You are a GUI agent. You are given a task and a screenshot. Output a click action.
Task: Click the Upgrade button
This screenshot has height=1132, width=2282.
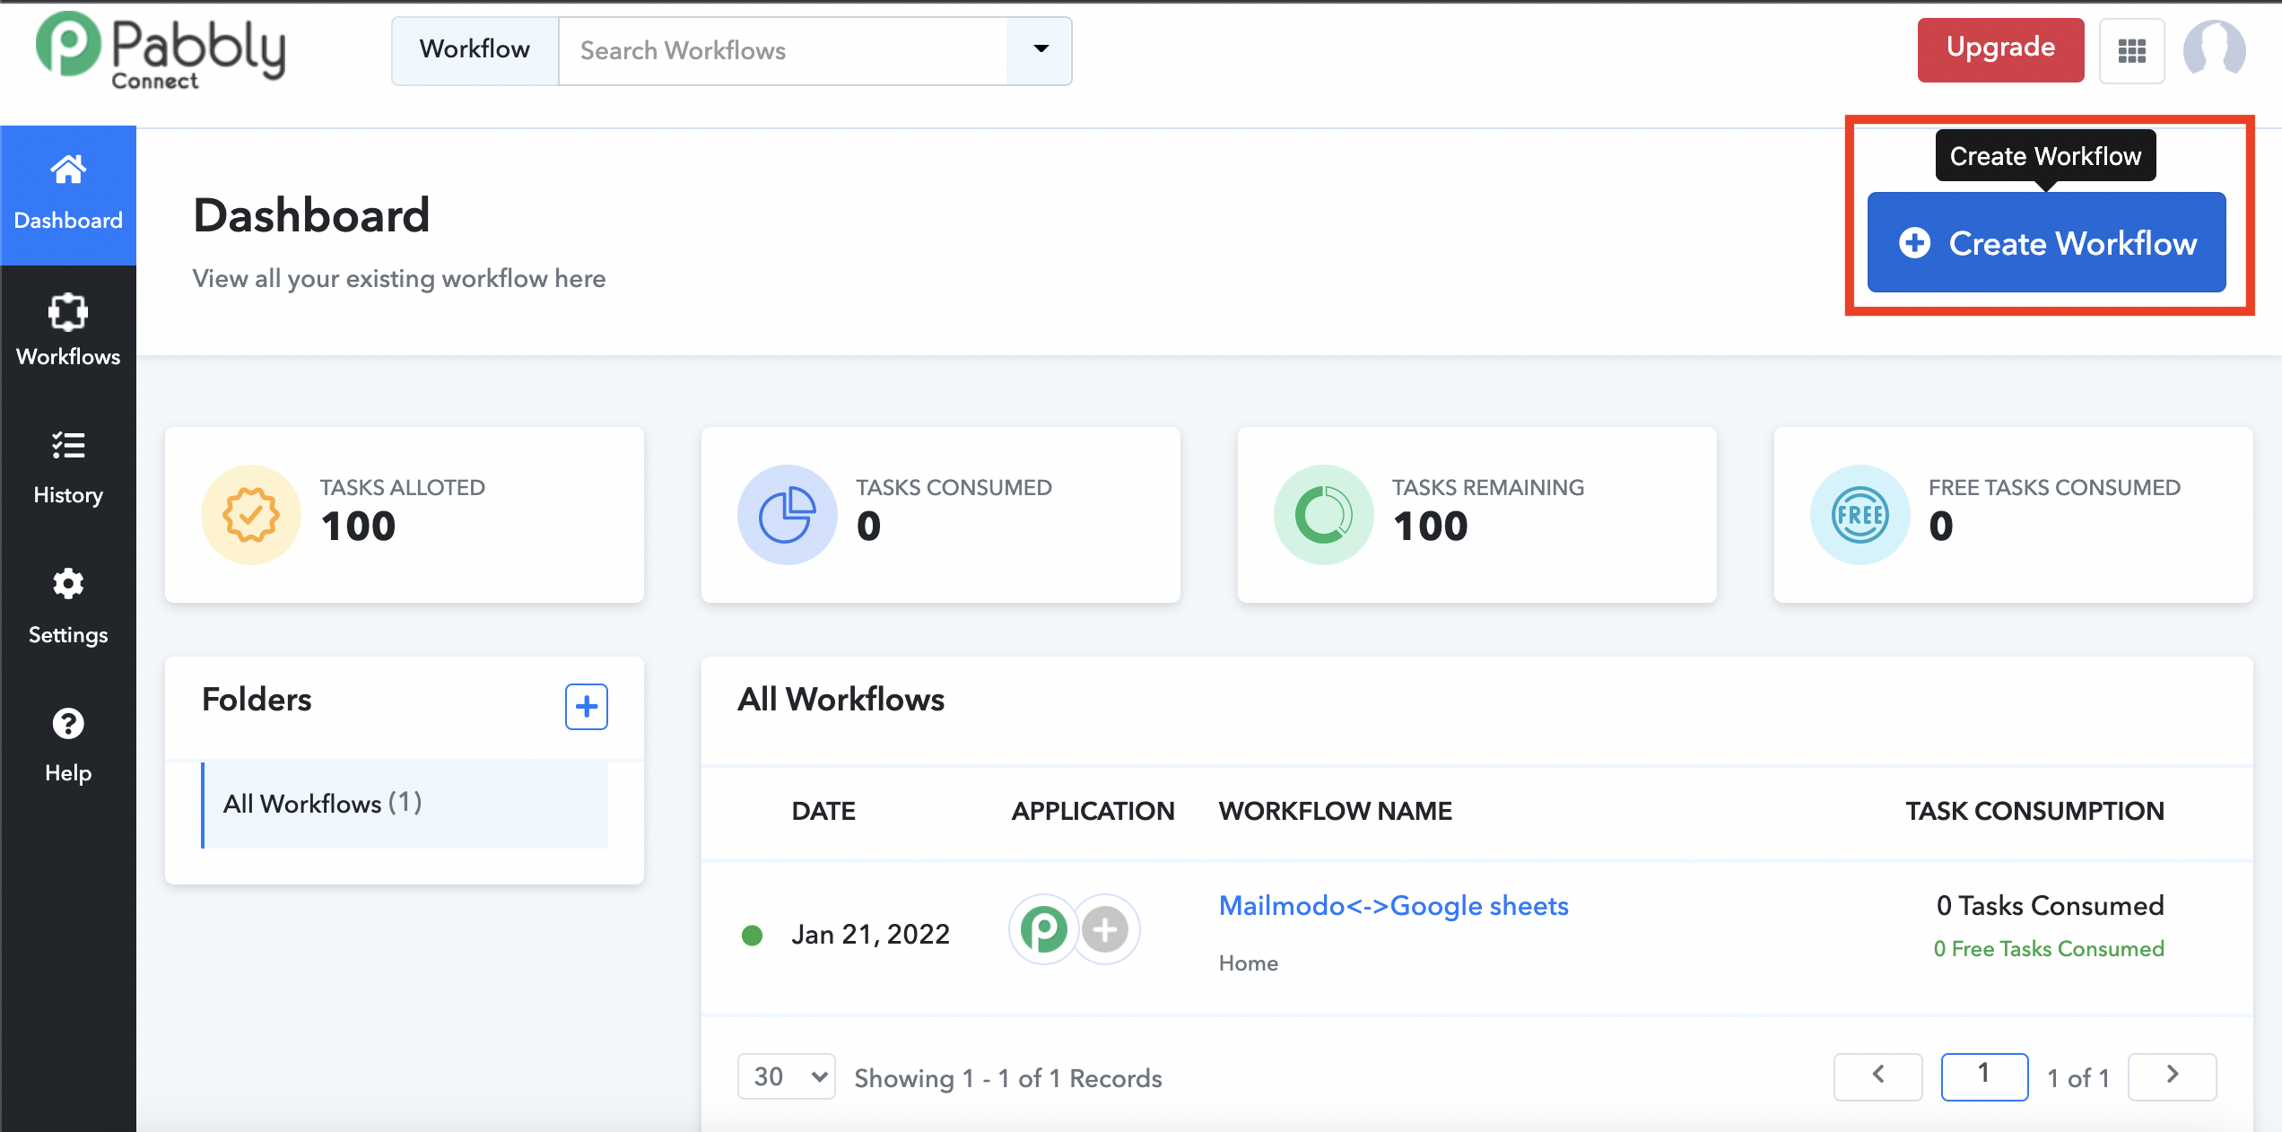[1999, 48]
